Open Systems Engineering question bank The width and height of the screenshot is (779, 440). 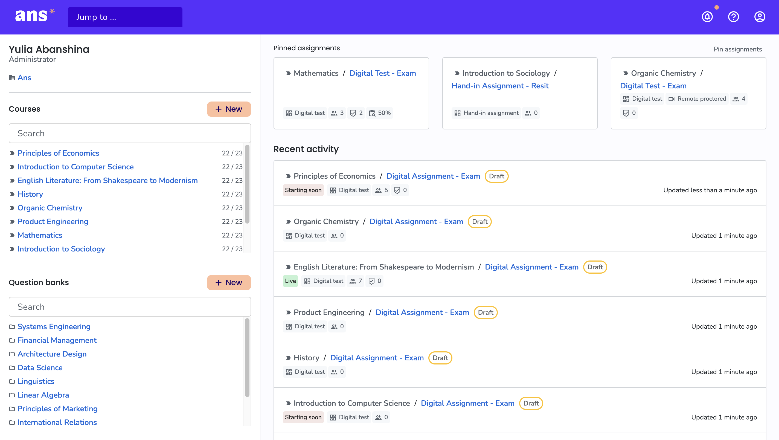(54, 327)
